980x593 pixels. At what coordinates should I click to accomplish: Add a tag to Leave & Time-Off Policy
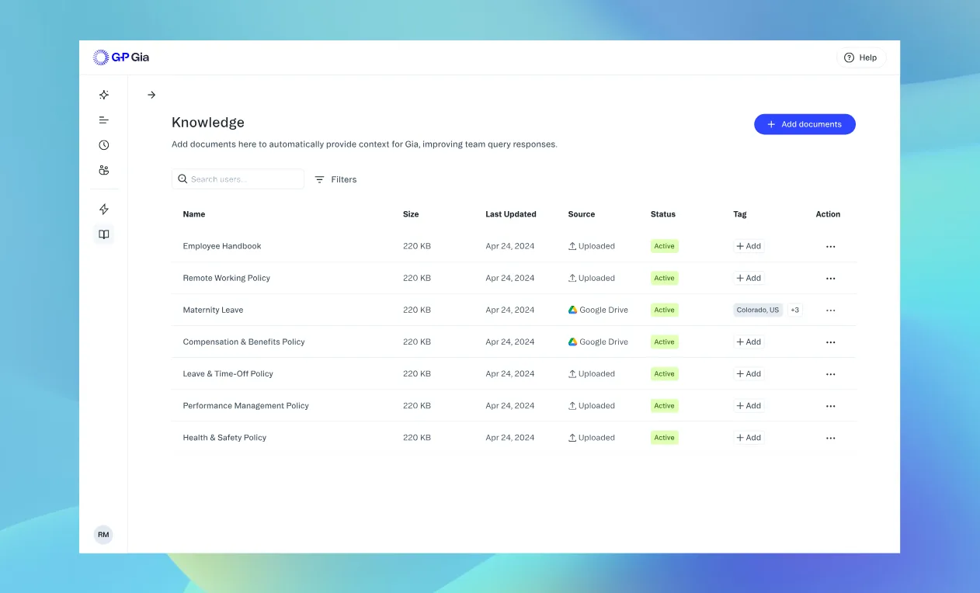749,374
